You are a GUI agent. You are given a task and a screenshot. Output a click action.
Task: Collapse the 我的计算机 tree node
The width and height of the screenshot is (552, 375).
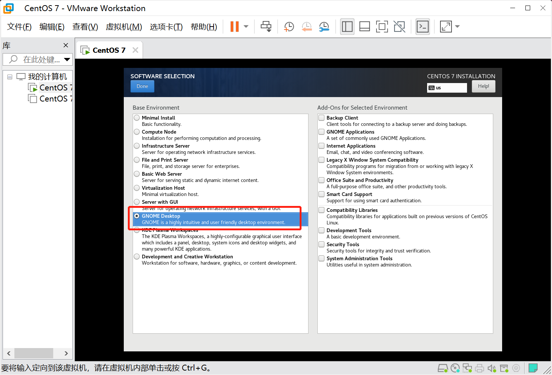(10, 77)
